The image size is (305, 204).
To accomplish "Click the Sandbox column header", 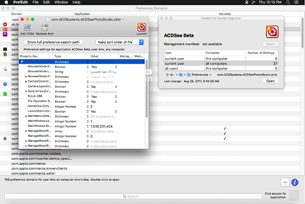I will (225, 14).
